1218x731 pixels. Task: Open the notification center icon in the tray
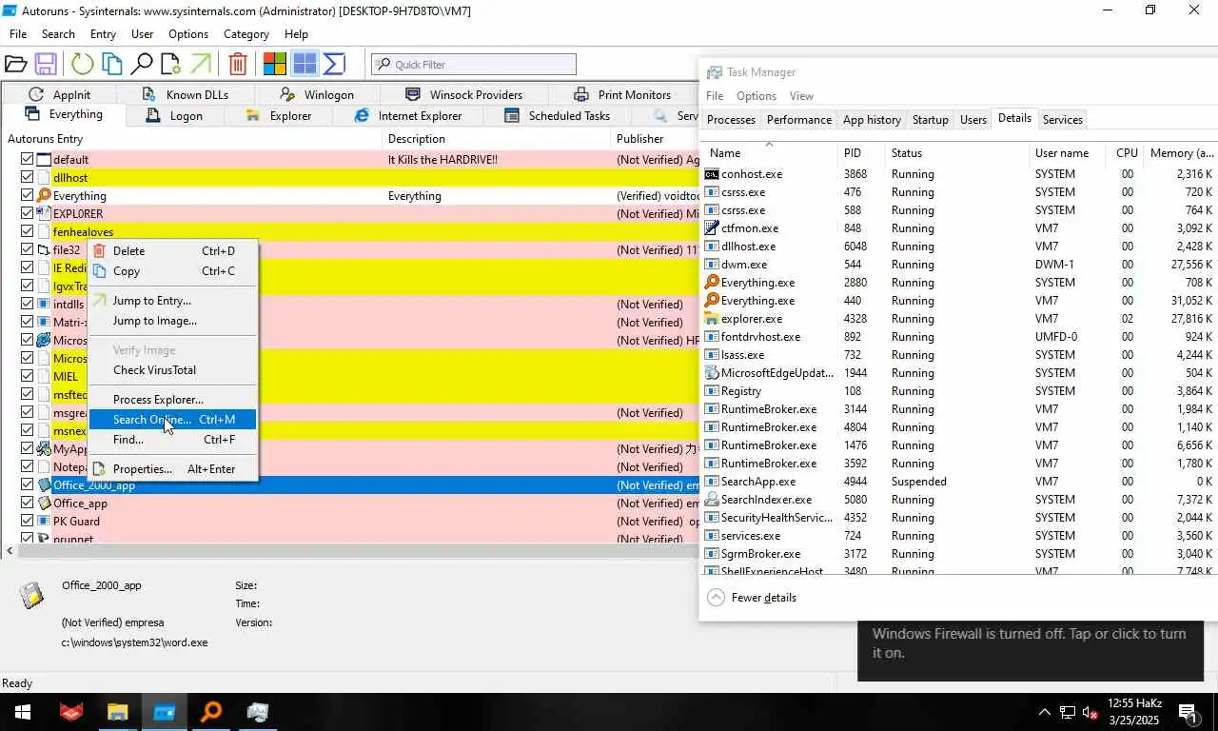pyautogui.click(x=1188, y=712)
